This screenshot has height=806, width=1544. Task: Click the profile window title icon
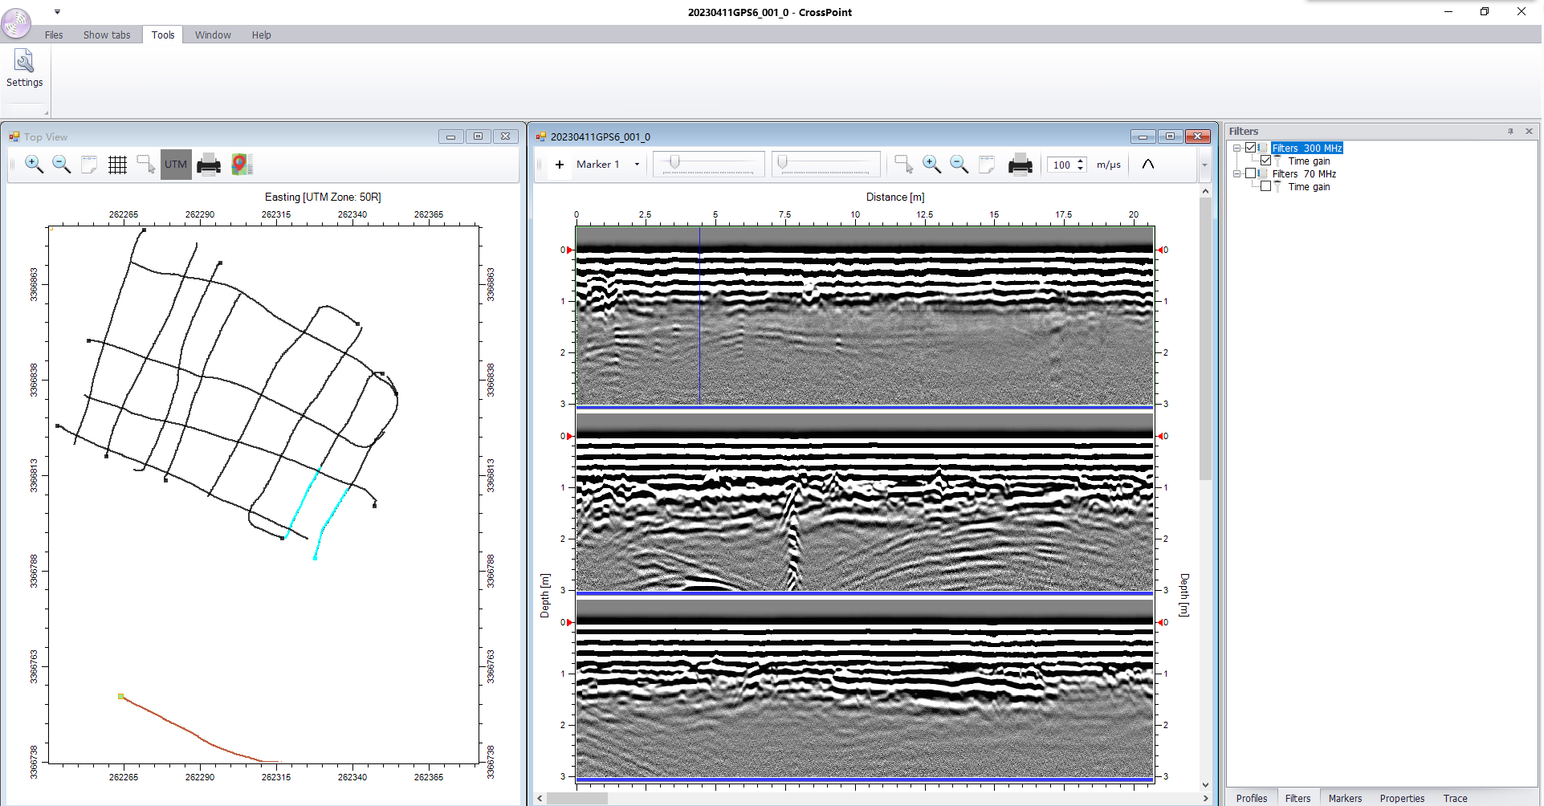541,136
